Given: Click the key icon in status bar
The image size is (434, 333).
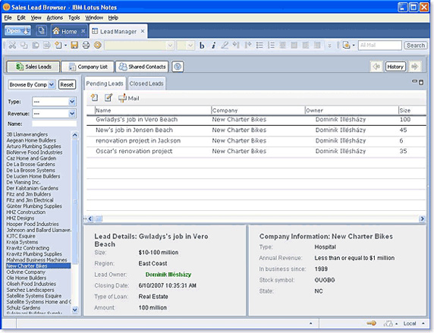Looking at the screenshot, I should tap(371, 323).
